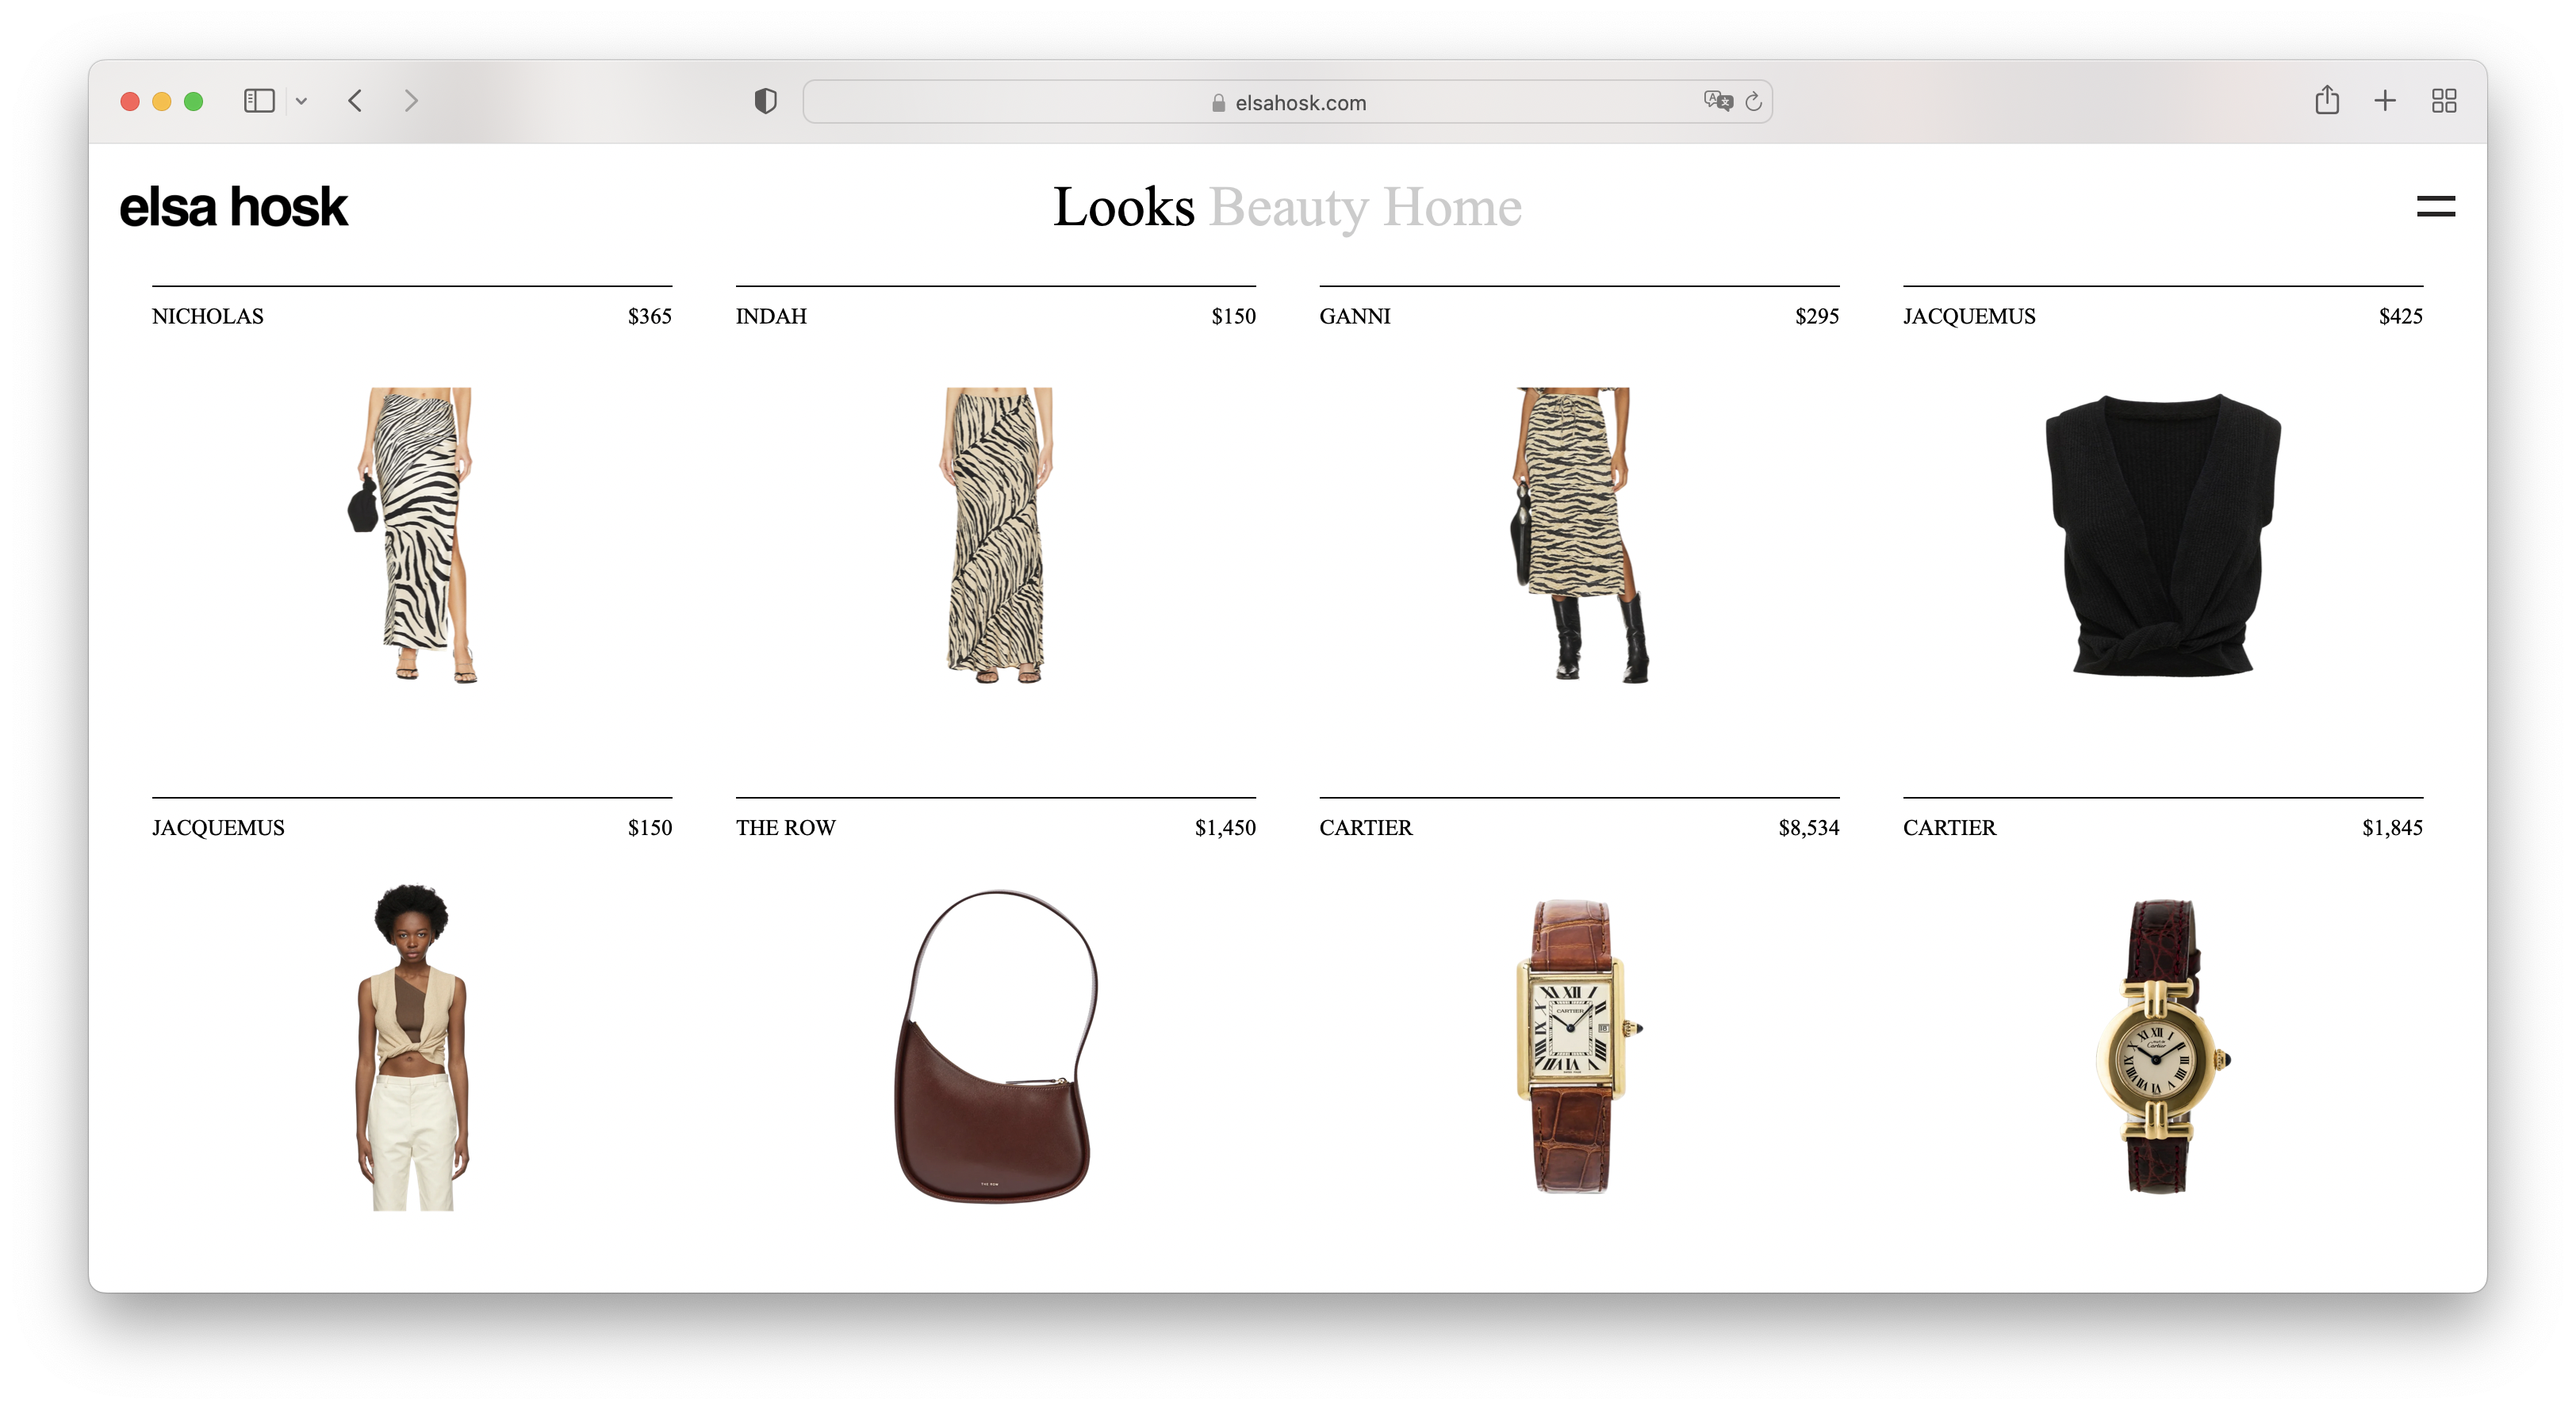Toggle the Safari sidebar

pos(259,101)
